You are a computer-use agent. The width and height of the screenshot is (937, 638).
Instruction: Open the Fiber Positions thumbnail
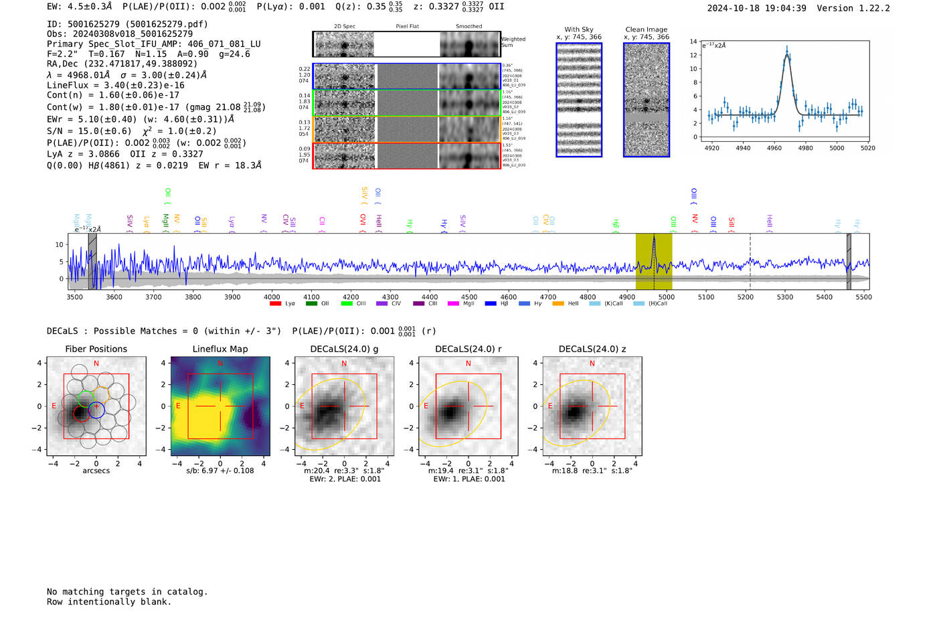click(96, 406)
